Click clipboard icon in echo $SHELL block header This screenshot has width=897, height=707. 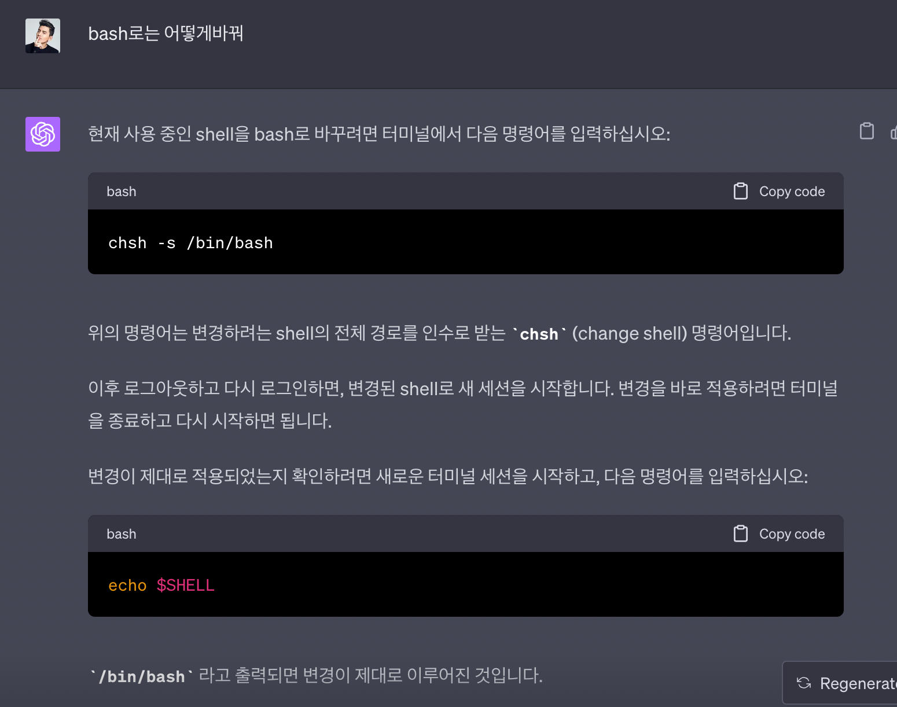tap(741, 533)
